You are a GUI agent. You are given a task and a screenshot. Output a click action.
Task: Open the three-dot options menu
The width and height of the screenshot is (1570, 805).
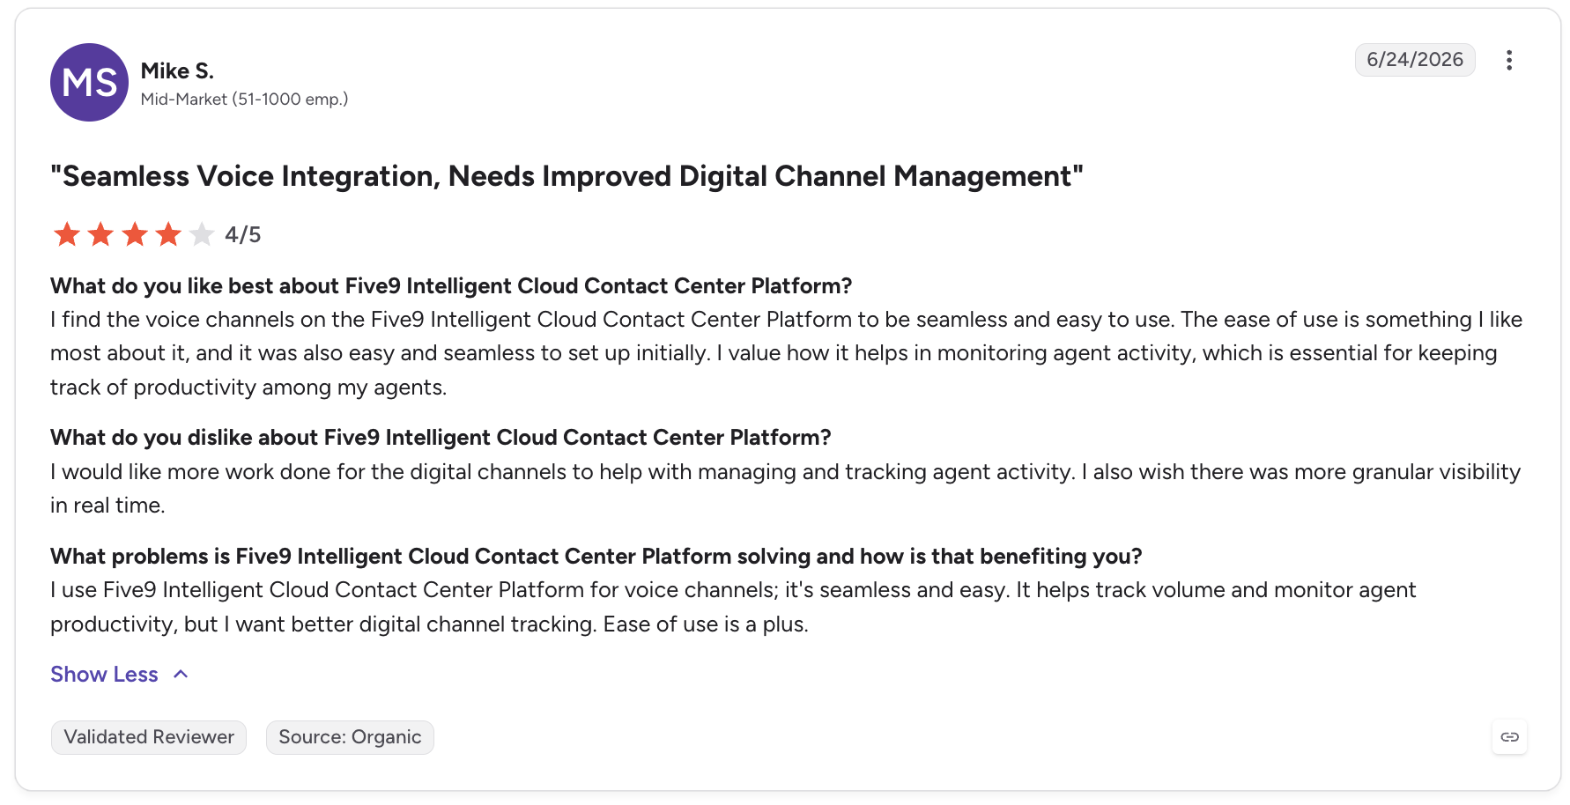coord(1509,60)
